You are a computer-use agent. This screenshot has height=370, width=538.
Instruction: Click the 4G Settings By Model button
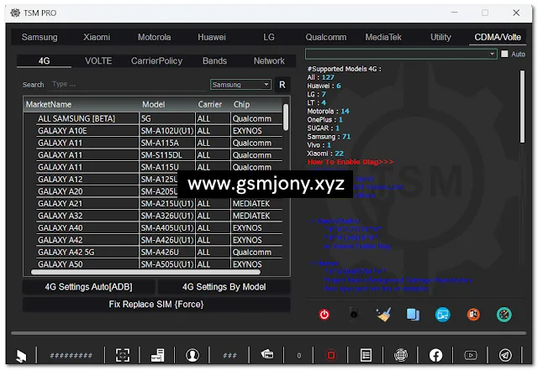(x=224, y=287)
